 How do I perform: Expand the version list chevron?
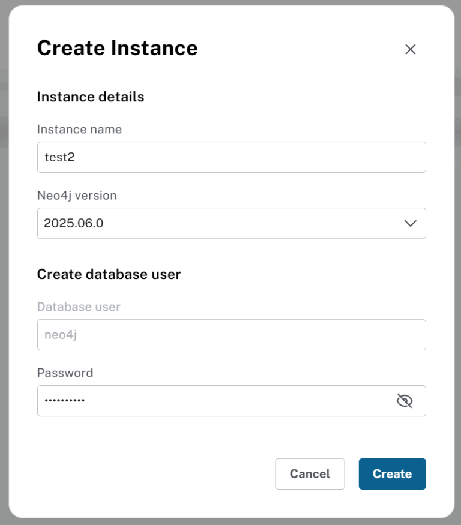coord(410,223)
